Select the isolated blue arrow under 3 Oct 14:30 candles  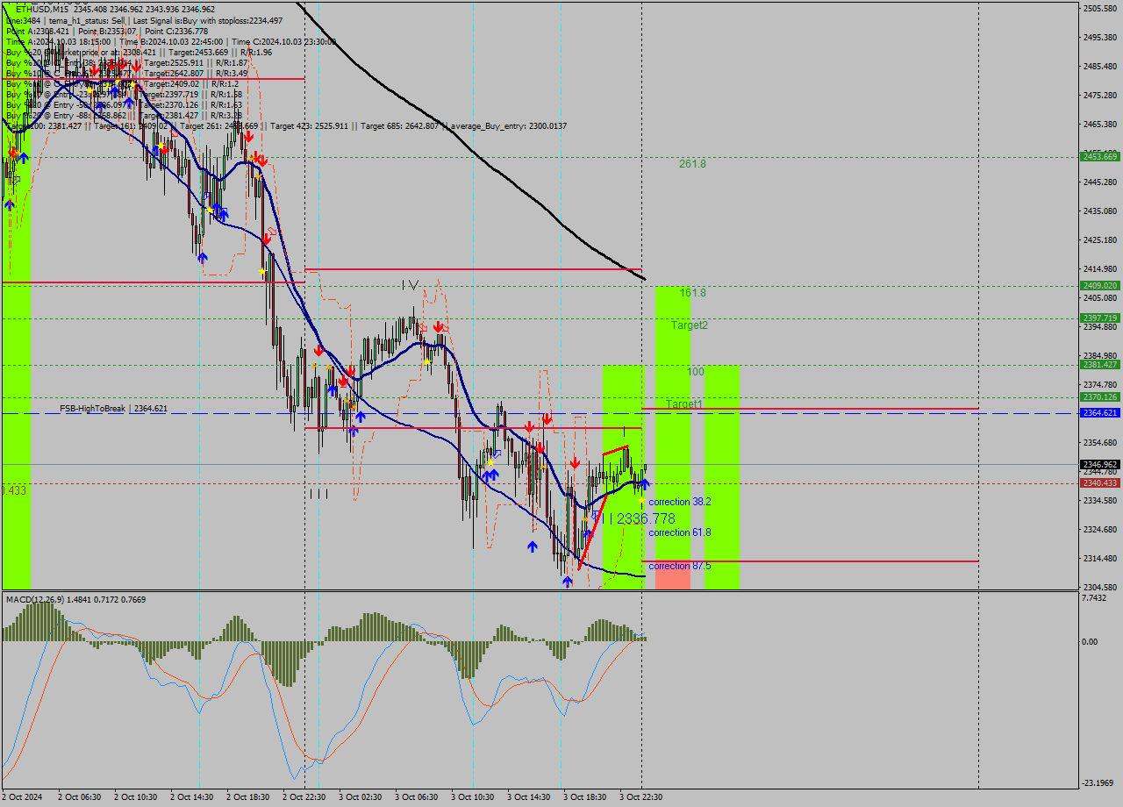[533, 546]
